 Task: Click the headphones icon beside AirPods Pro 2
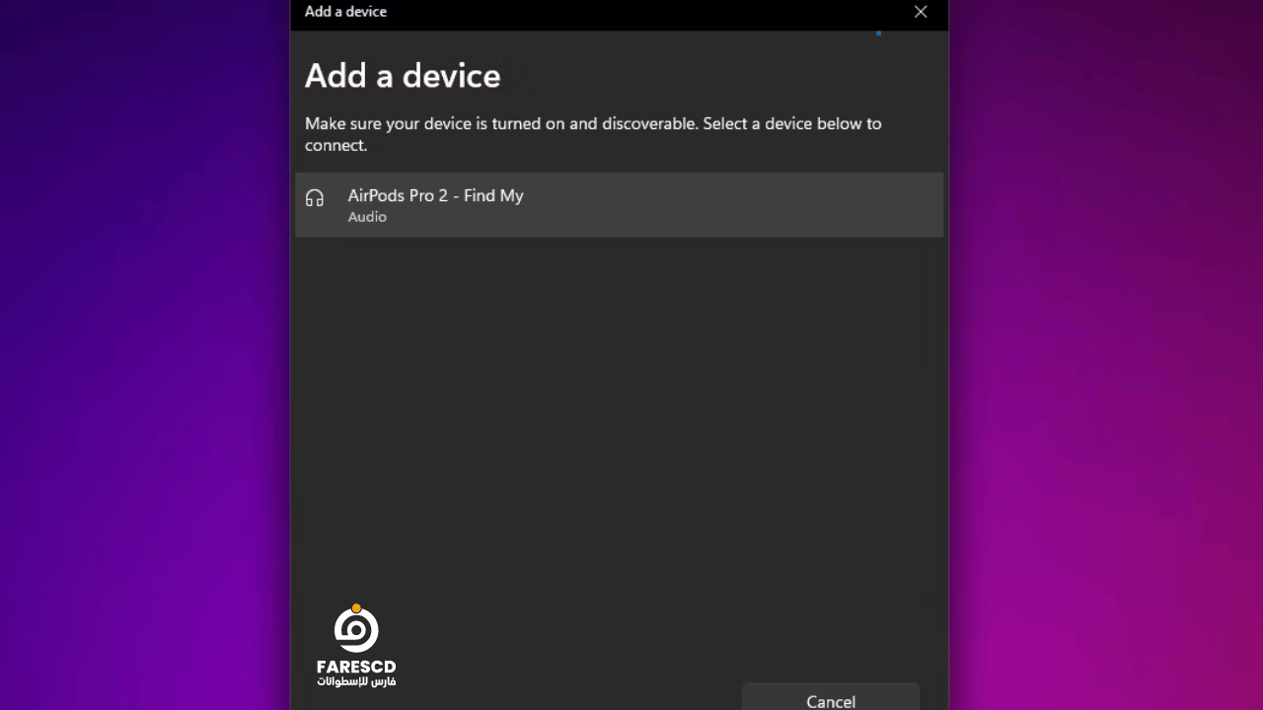pyautogui.click(x=315, y=198)
